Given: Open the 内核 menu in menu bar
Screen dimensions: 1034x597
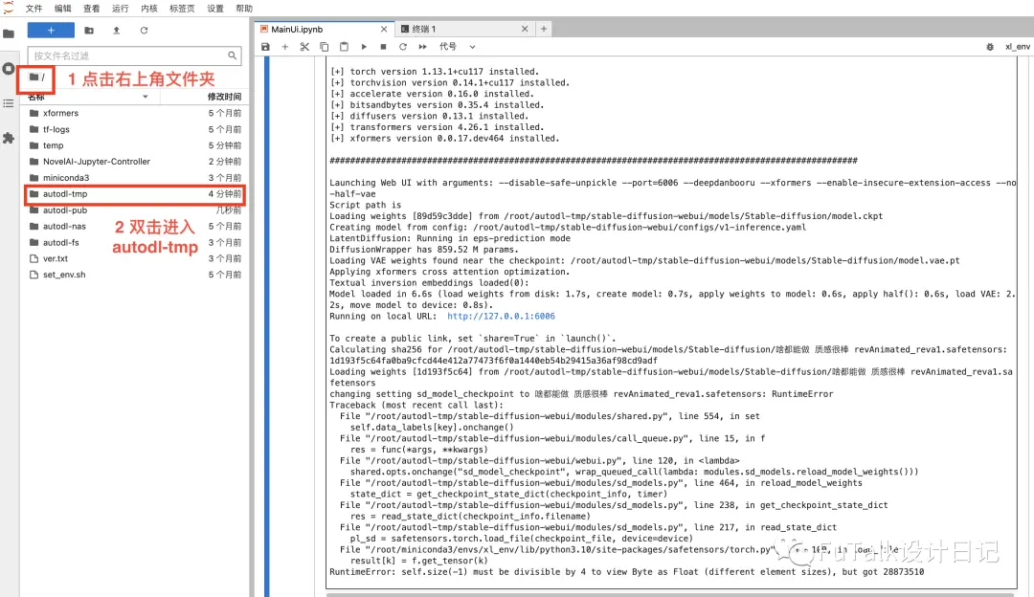Looking at the screenshot, I should 149,9.
